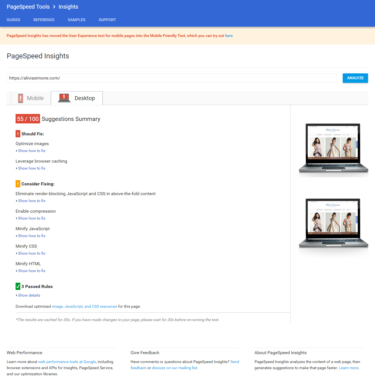Image resolution: width=375 pixels, height=390 pixels.
Task: Click the laptop icon in the Desktop tab
Action: (64, 98)
